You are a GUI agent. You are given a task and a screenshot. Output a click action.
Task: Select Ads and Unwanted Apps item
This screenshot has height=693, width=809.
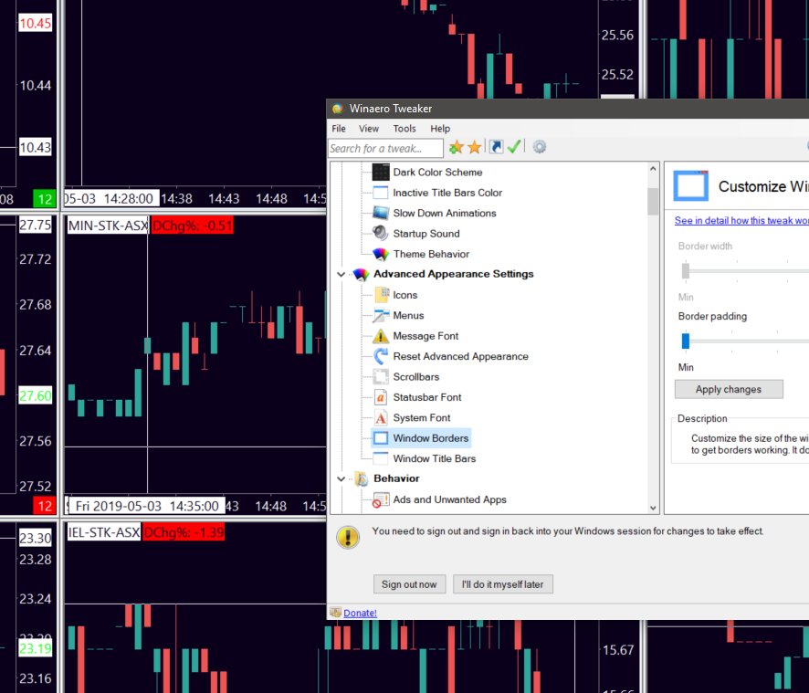point(449,499)
